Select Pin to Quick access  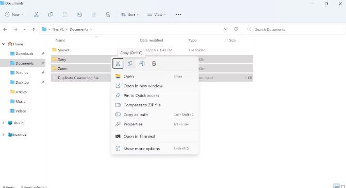tap(155, 96)
